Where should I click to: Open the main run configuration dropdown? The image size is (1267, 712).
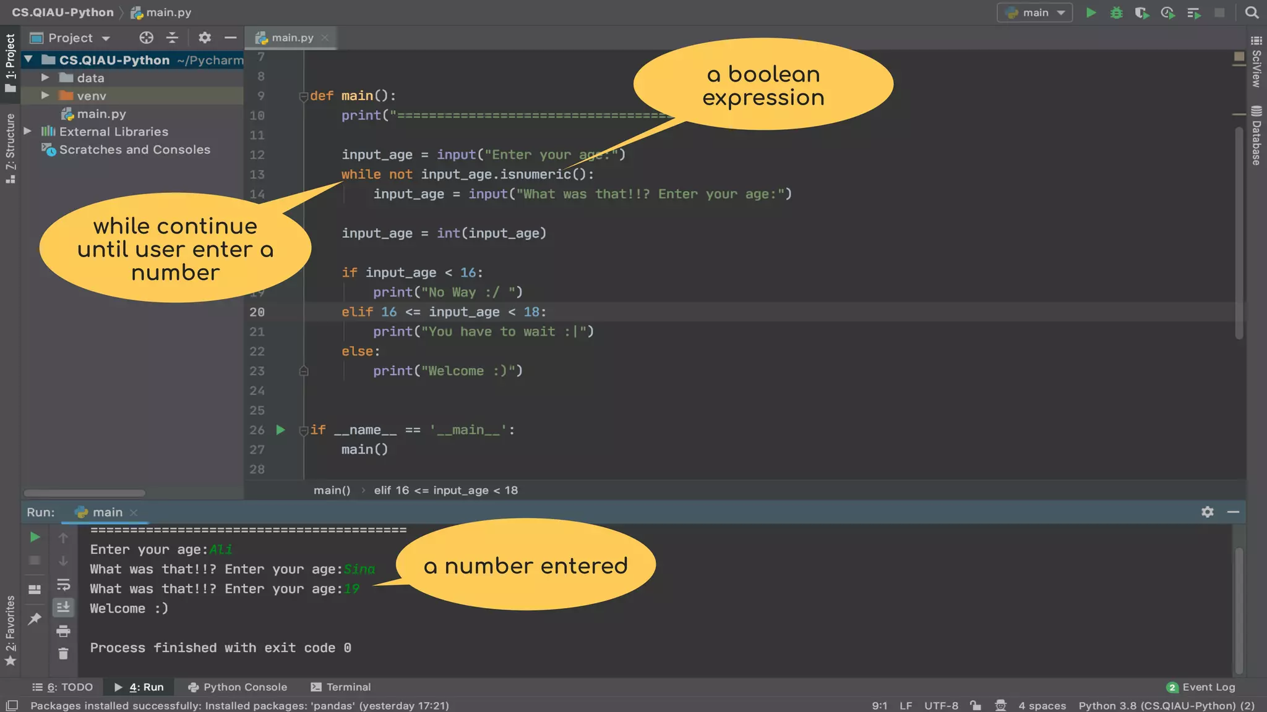(x=1035, y=12)
